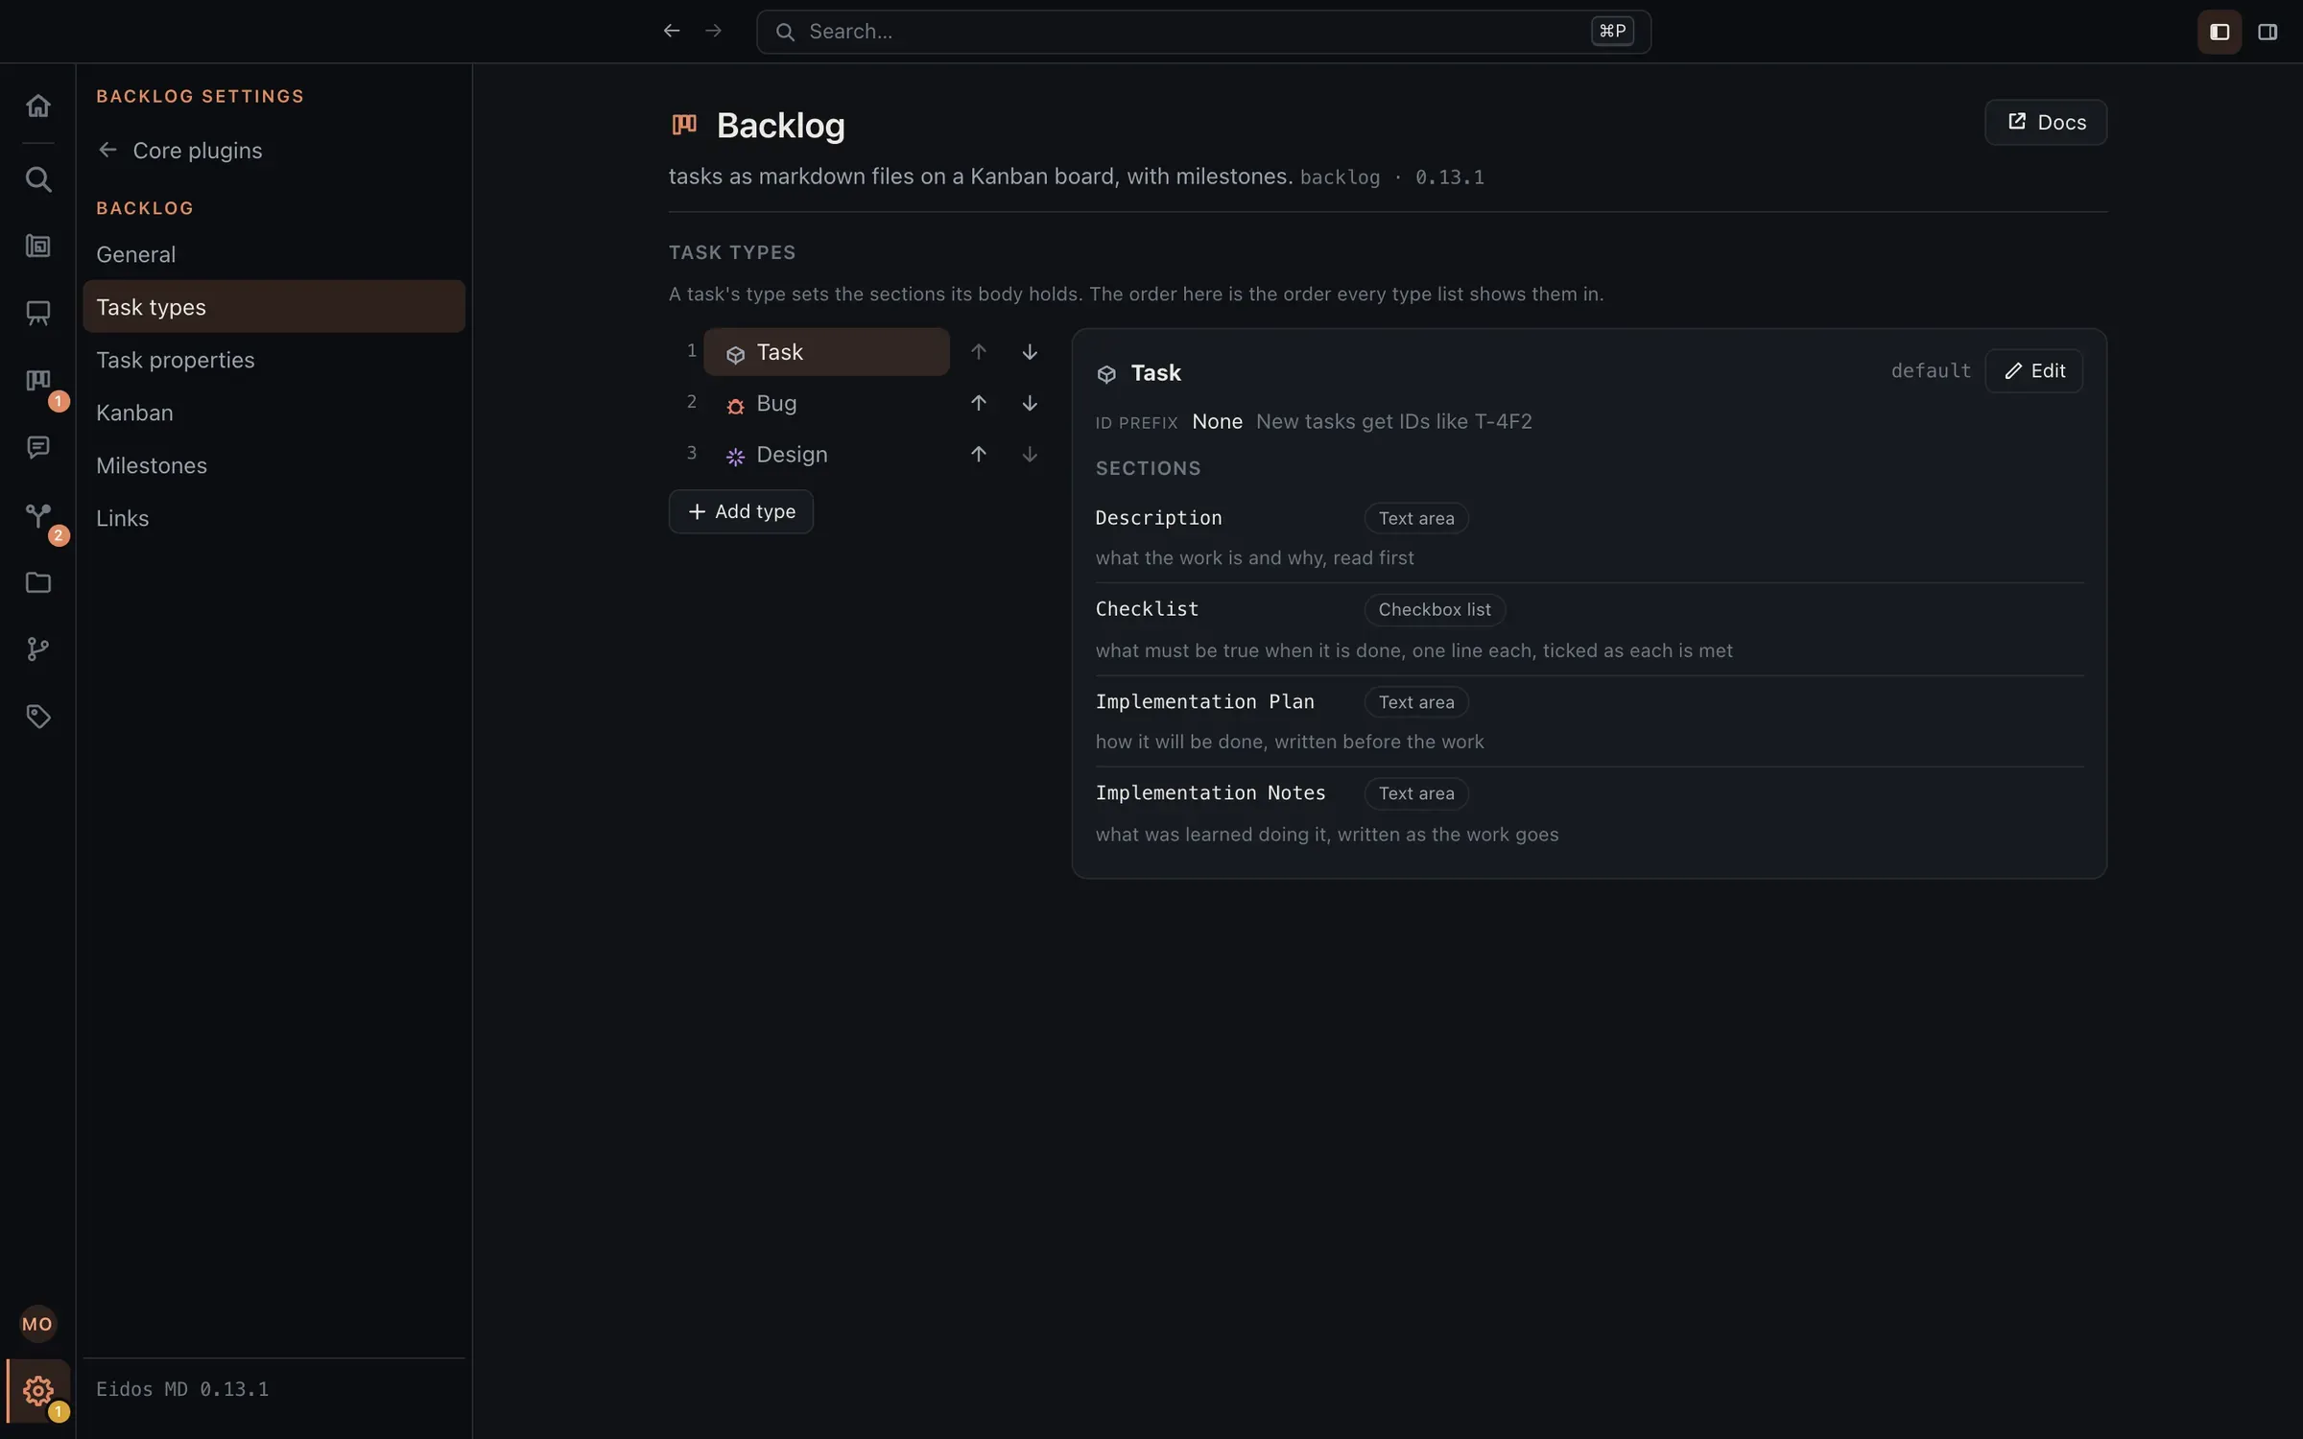This screenshot has height=1439, width=2303.
Task: Move the Bug type up
Action: [x=978, y=403]
